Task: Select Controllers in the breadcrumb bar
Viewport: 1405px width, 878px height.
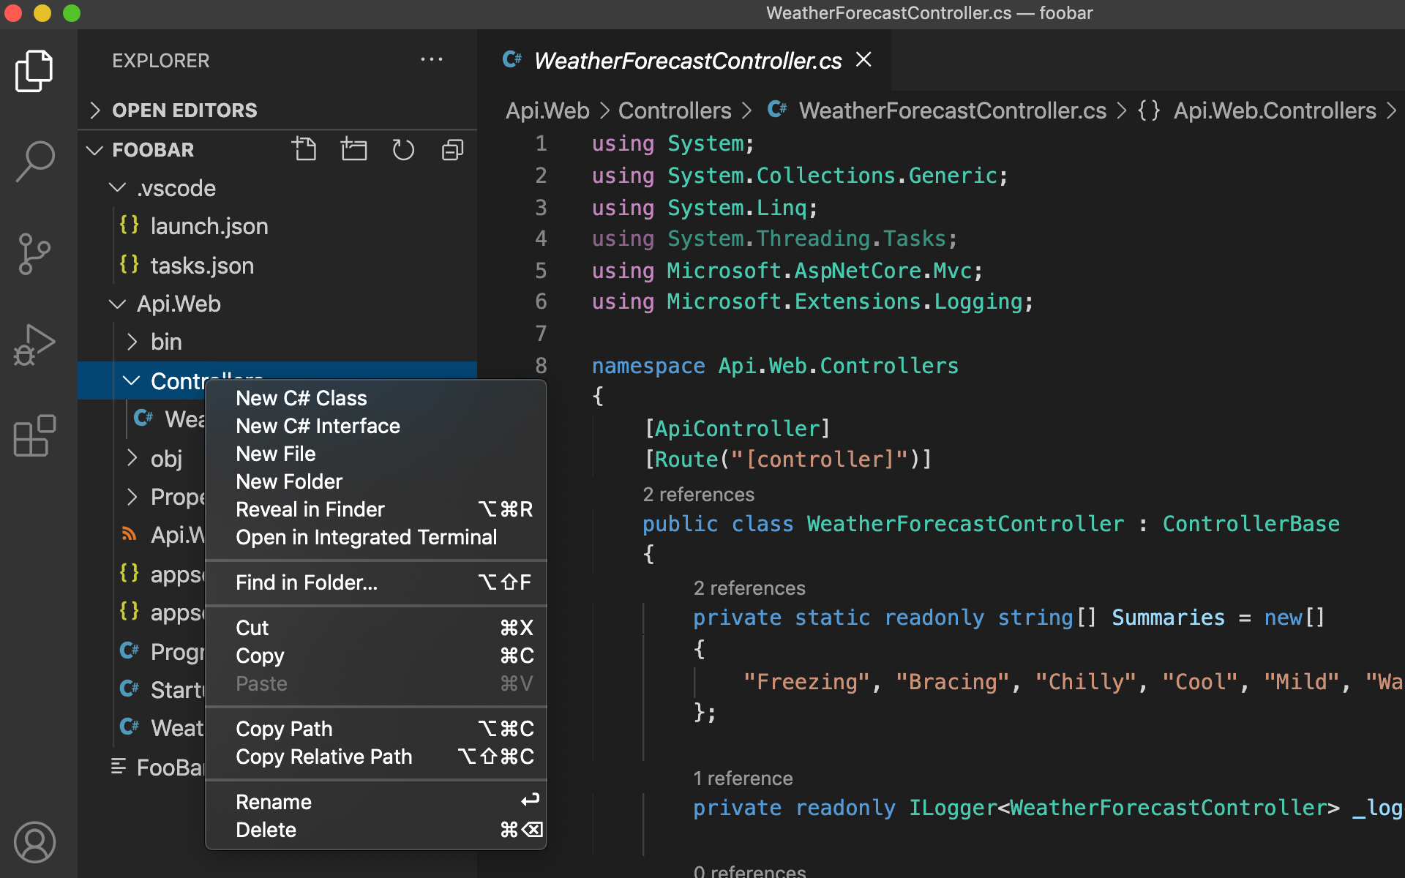Action: (x=675, y=110)
